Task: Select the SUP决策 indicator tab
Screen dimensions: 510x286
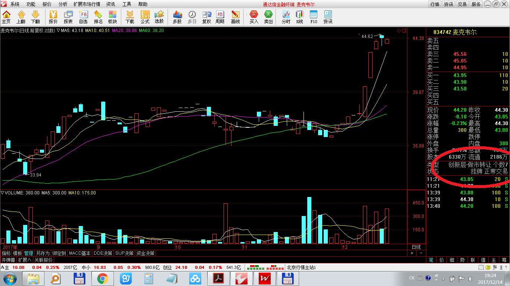Action: pos(124,253)
